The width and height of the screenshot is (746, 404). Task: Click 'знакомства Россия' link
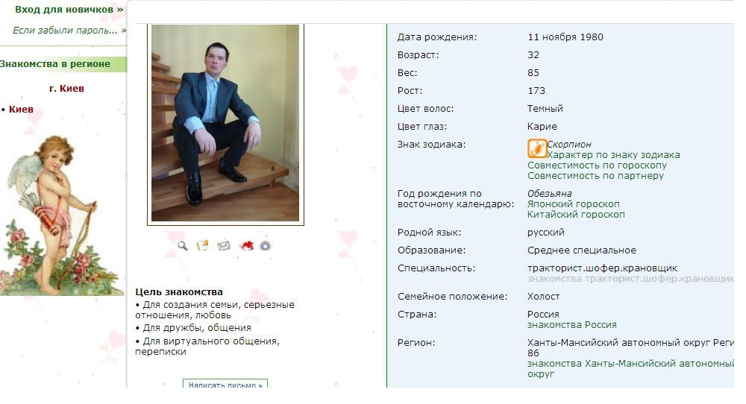(572, 325)
